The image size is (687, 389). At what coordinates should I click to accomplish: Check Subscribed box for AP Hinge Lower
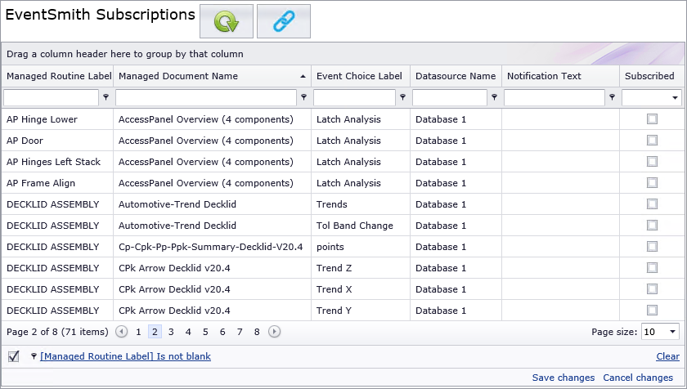(652, 119)
